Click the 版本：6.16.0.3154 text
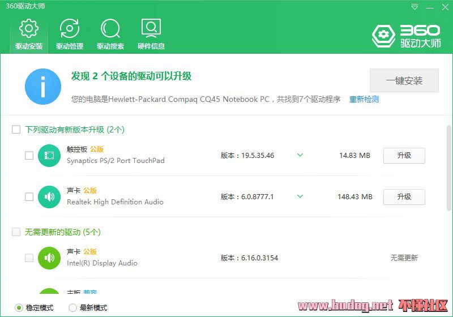 pos(249,258)
